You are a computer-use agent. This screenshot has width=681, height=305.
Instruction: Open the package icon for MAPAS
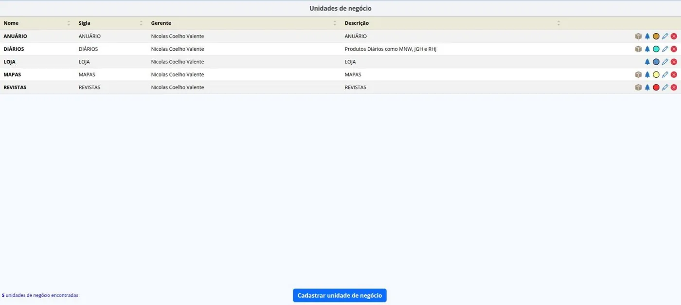click(x=638, y=74)
